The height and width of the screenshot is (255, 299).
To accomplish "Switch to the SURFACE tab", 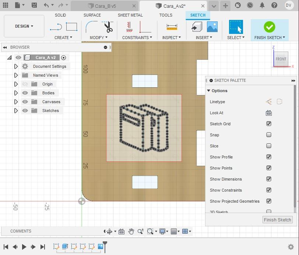I will [92, 15].
